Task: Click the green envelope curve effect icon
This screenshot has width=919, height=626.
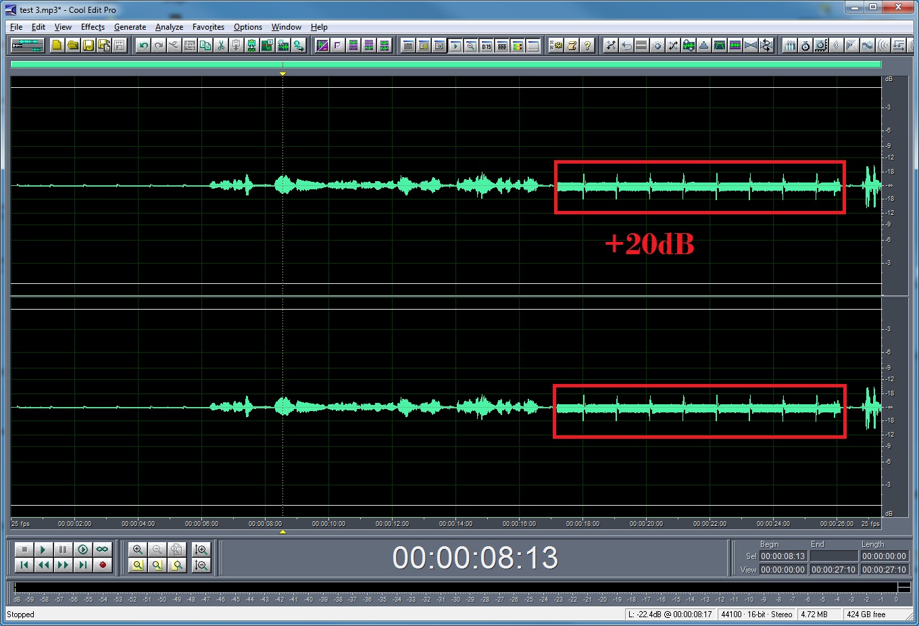Action: (720, 45)
